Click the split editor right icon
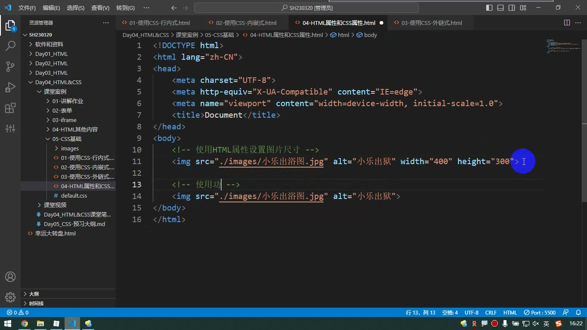Viewport: 587px width, 330px height. pyautogui.click(x=567, y=23)
